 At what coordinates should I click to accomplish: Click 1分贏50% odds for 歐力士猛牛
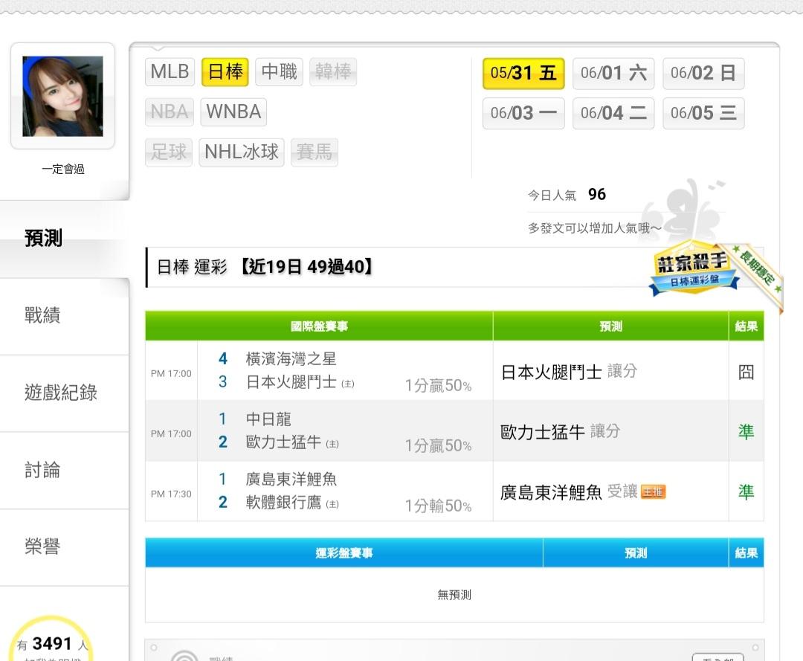(x=439, y=445)
